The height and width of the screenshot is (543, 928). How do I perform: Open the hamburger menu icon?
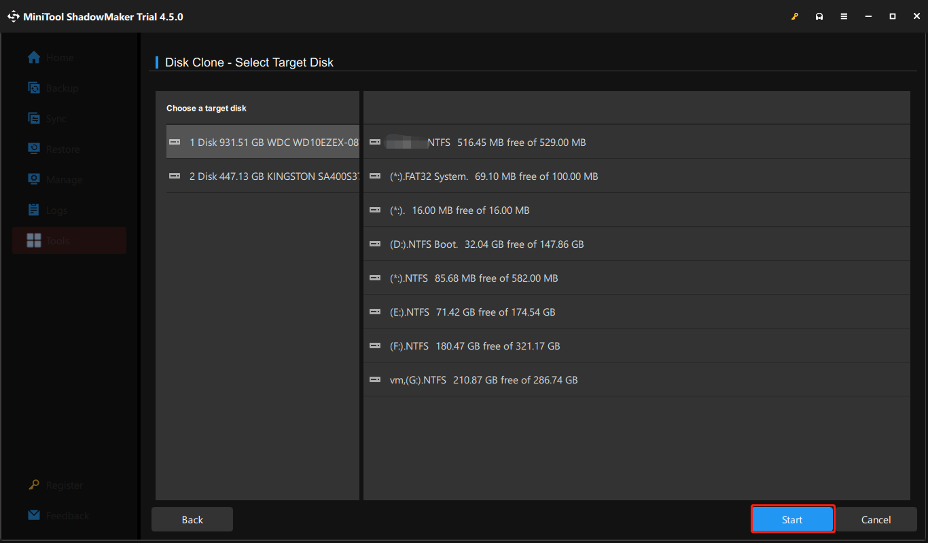[844, 16]
